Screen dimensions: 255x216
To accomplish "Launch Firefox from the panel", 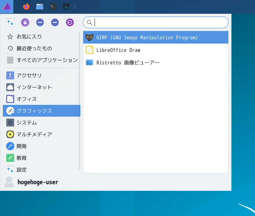I will pyautogui.click(x=26, y=7).
